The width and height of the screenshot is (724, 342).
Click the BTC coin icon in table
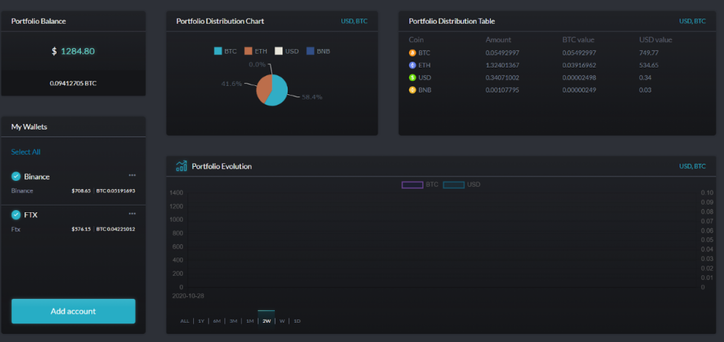coord(413,53)
